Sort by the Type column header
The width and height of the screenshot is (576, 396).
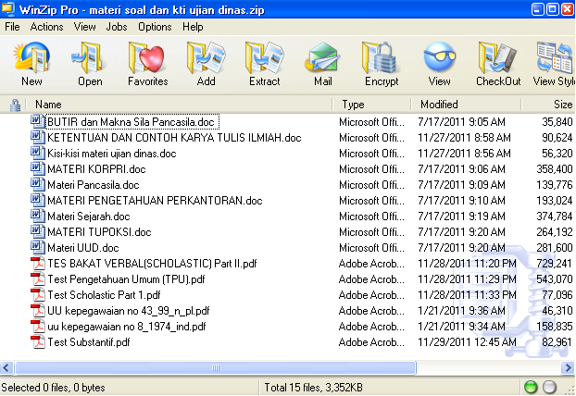[371, 105]
